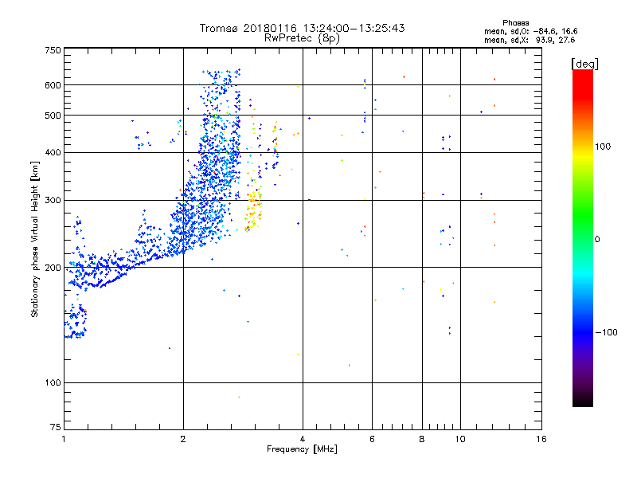This screenshot has height=478, width=637.
Task: Click the y-axis tick label '75'
Action: 56,427
